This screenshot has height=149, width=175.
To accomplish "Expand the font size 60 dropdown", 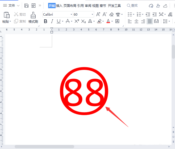I will 92,14.
